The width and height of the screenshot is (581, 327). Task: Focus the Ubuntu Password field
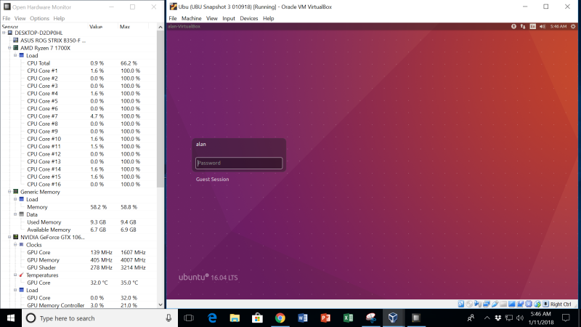click(239, 163)
